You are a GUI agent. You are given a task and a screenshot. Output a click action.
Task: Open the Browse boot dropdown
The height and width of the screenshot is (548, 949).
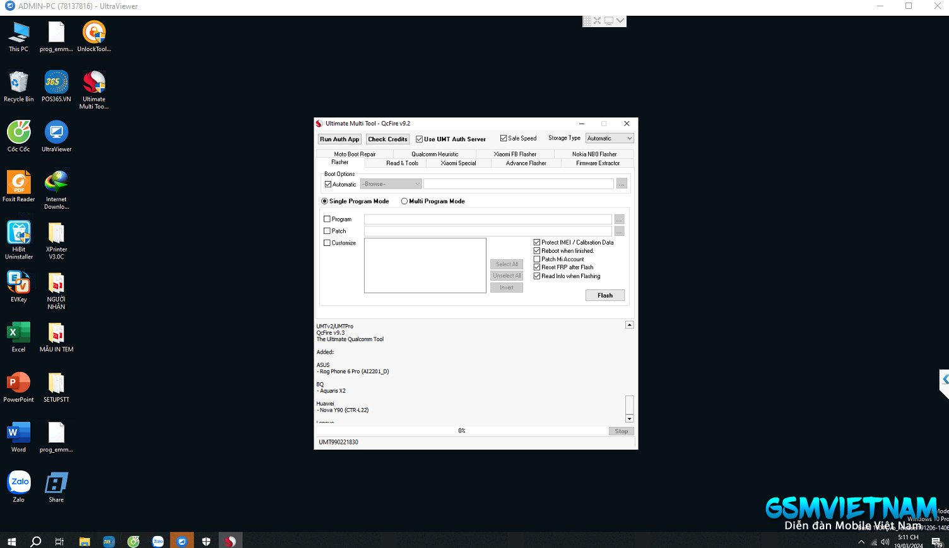pyautogui.click(x=391, y=184)
